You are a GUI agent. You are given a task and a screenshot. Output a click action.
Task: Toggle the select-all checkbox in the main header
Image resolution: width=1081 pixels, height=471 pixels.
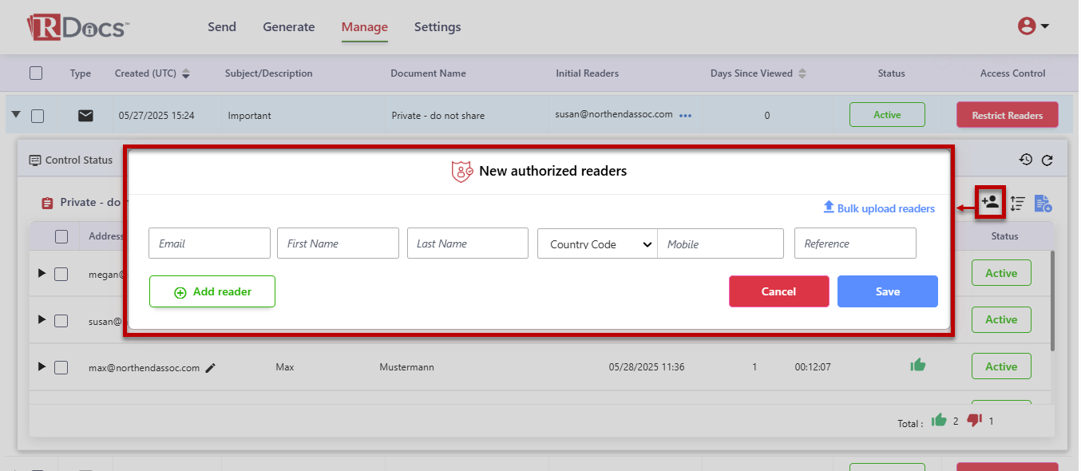36,73
